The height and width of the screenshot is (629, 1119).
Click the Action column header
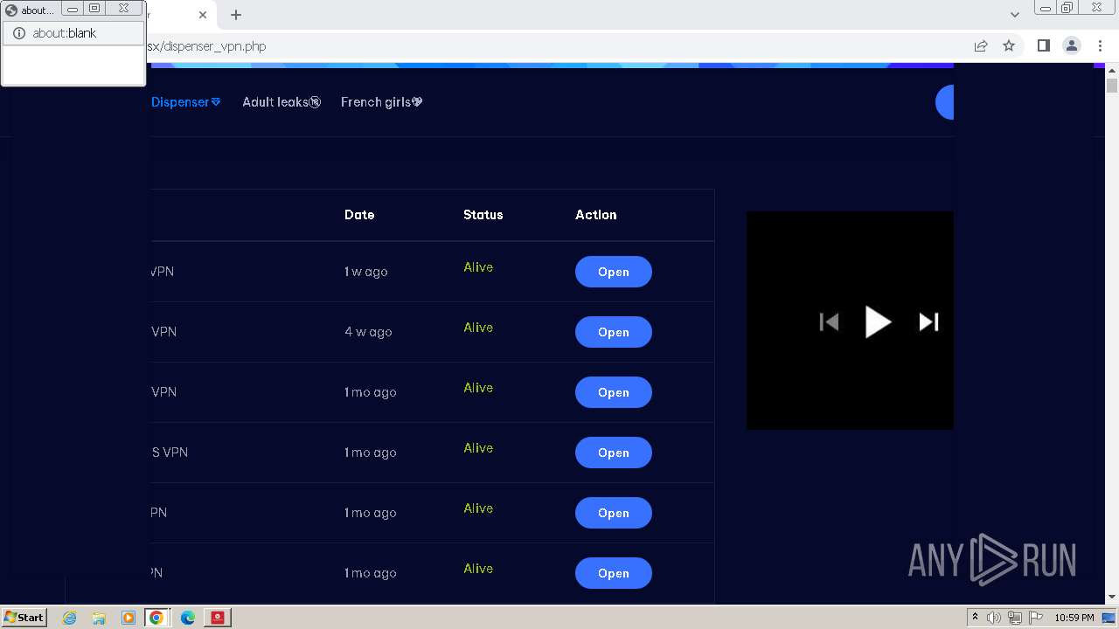pos(596,215)
